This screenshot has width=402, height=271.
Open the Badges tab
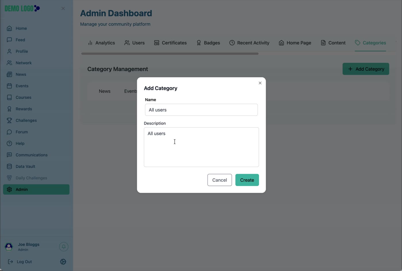pos(208,43)
